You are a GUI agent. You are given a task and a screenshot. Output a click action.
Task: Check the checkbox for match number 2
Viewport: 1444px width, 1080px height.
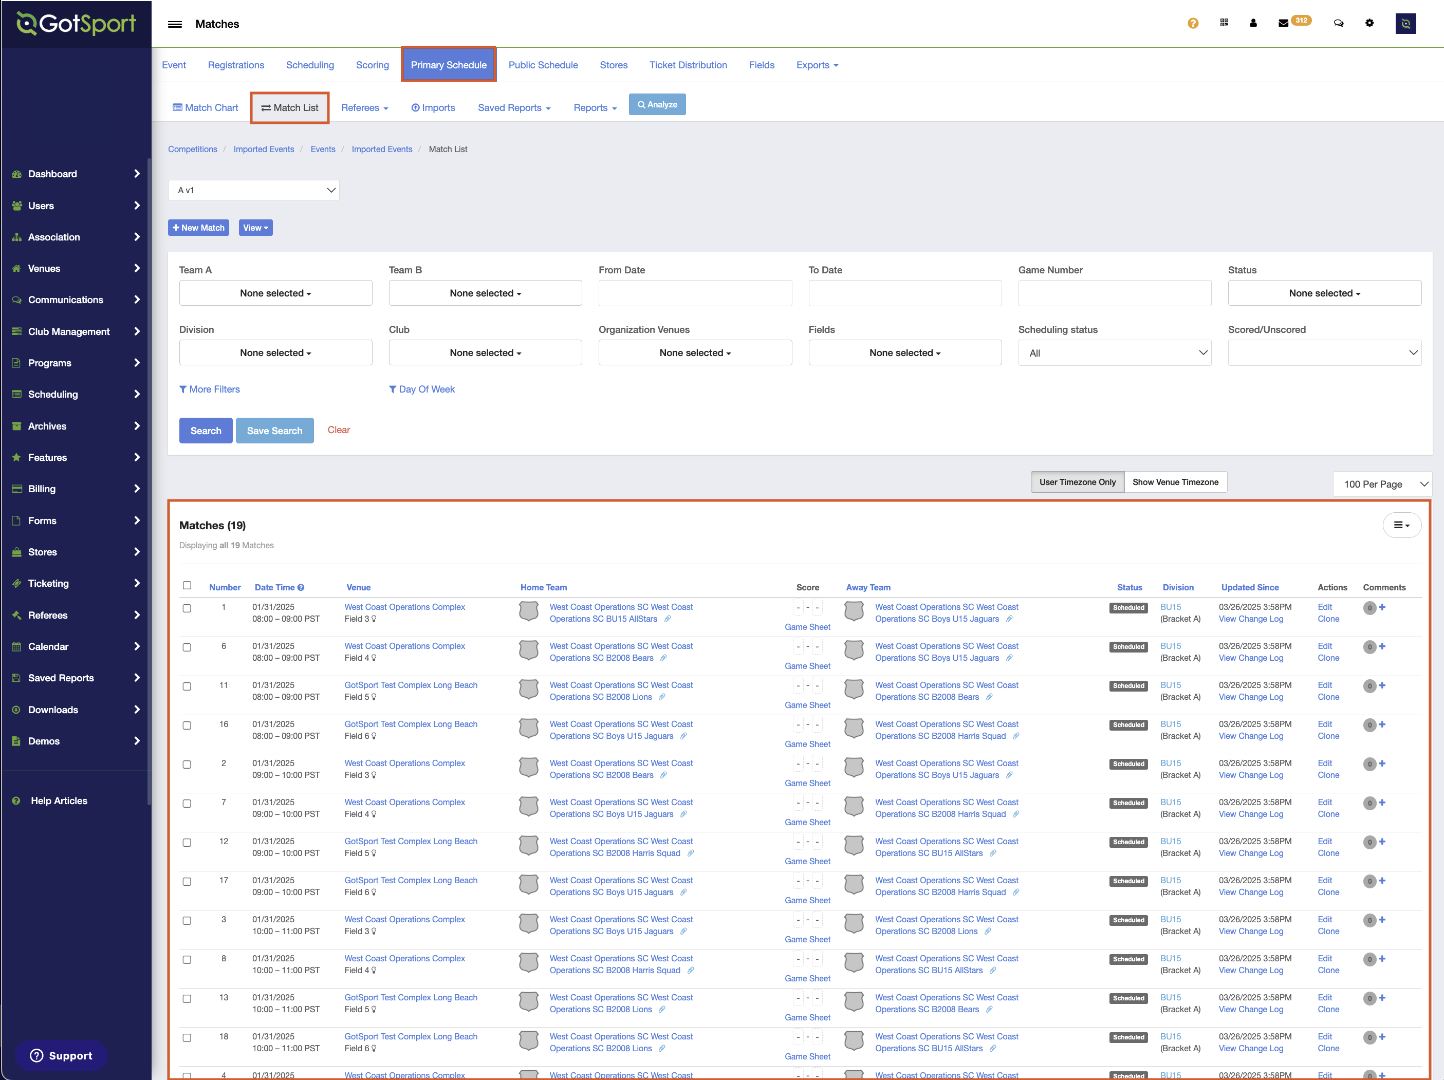187,764
